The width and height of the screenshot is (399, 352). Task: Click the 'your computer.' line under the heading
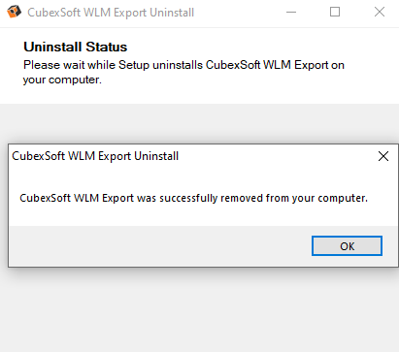(x=62, y=80)
